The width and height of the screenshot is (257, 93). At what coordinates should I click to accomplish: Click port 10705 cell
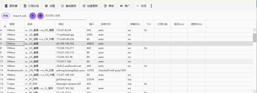point(92,70)
